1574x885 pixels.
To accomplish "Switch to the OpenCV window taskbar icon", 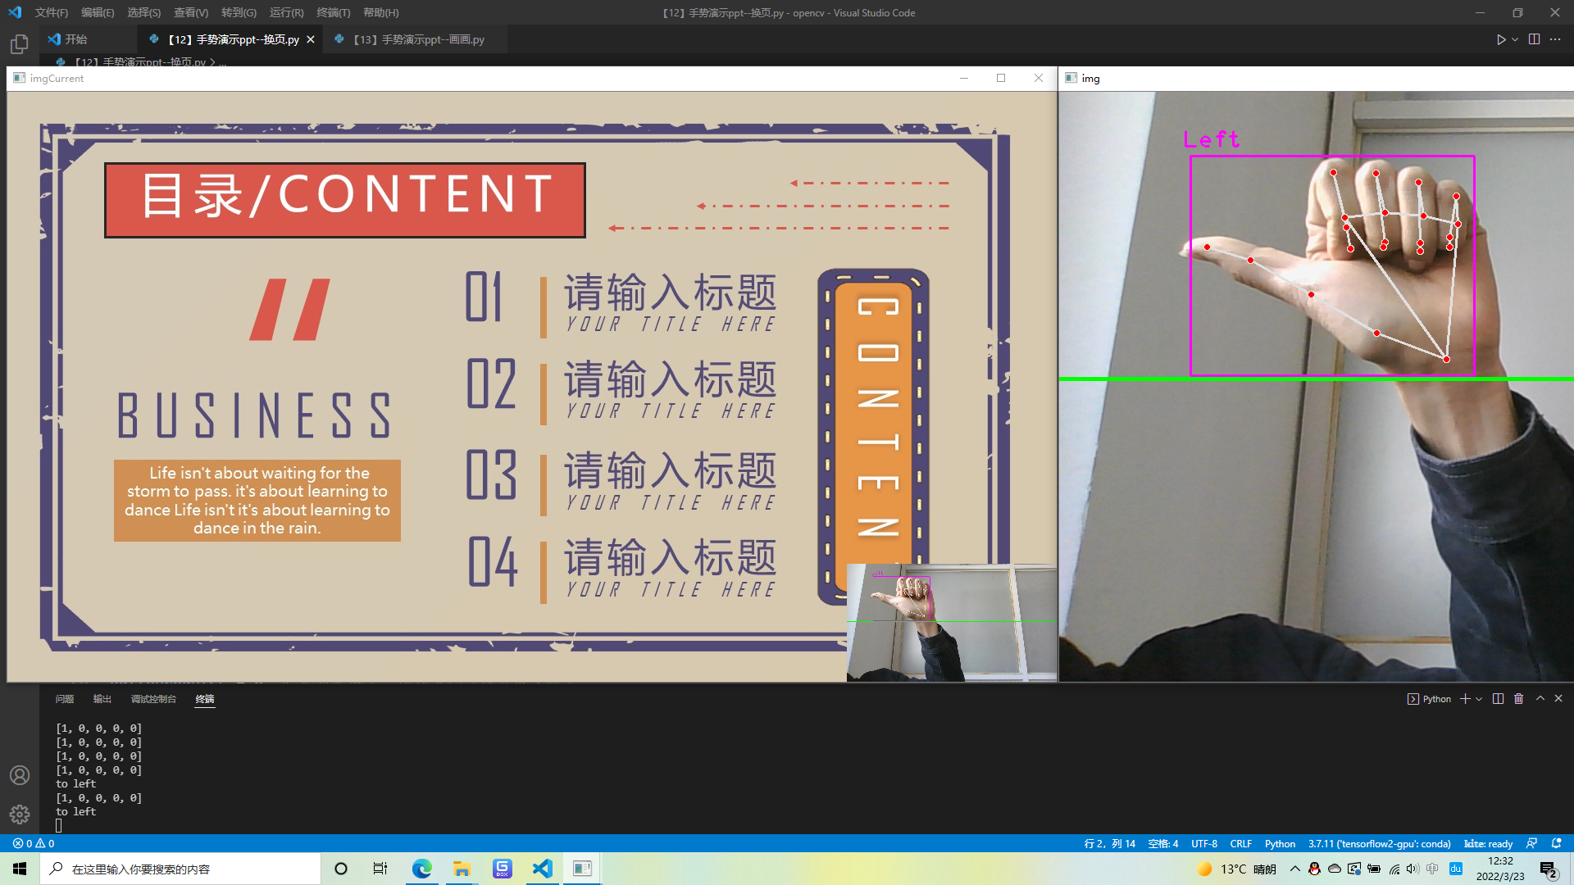I will [582, 869].
